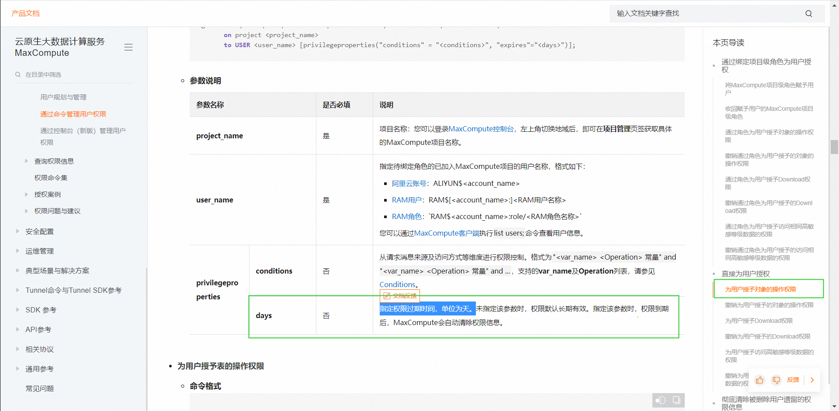The image size is (839, 411).
Task: Jump to 撤销为用户授予的对象的操作权限
Action: coord(769,305)
